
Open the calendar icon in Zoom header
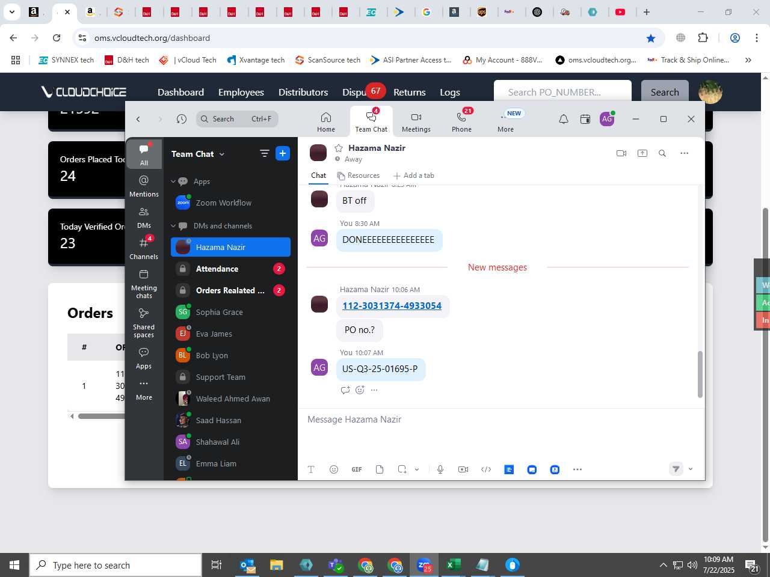585,119
